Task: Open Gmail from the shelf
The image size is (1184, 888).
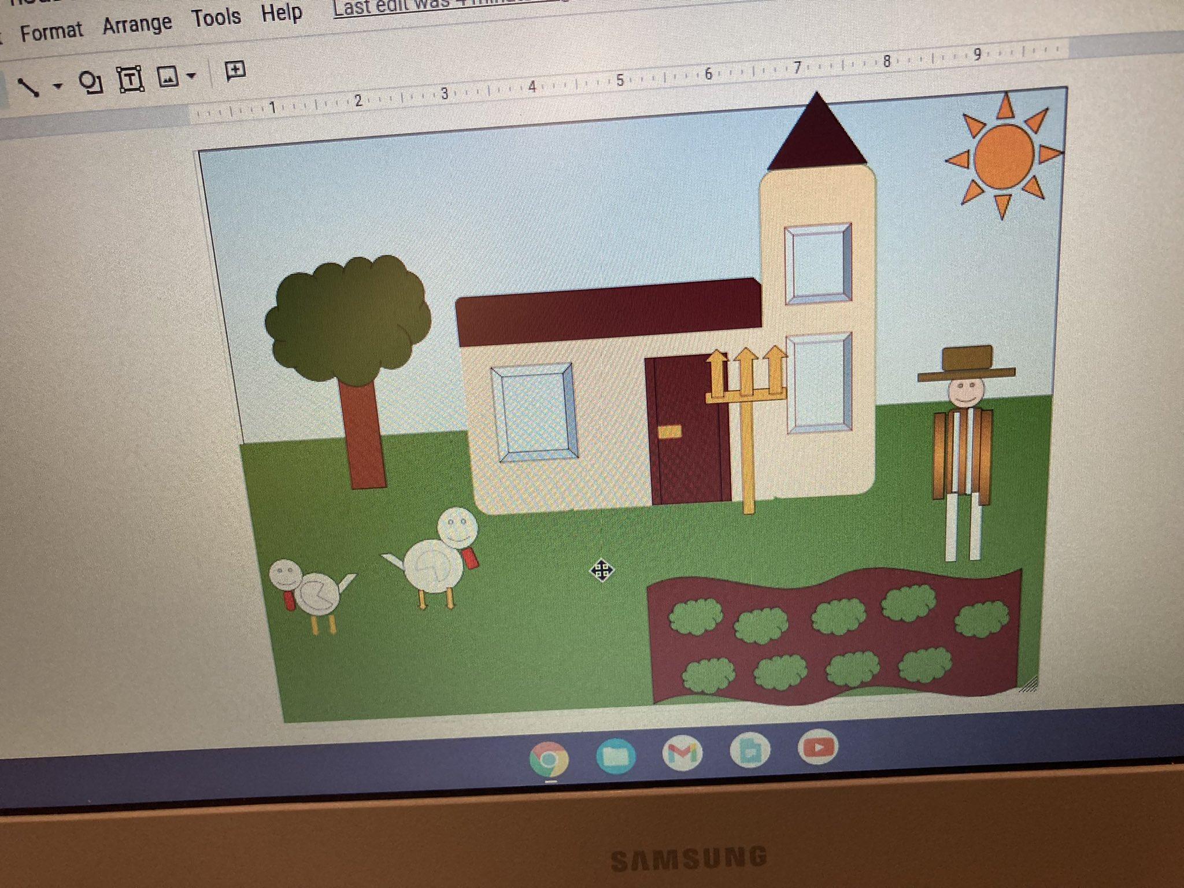Action: point(682,753)
